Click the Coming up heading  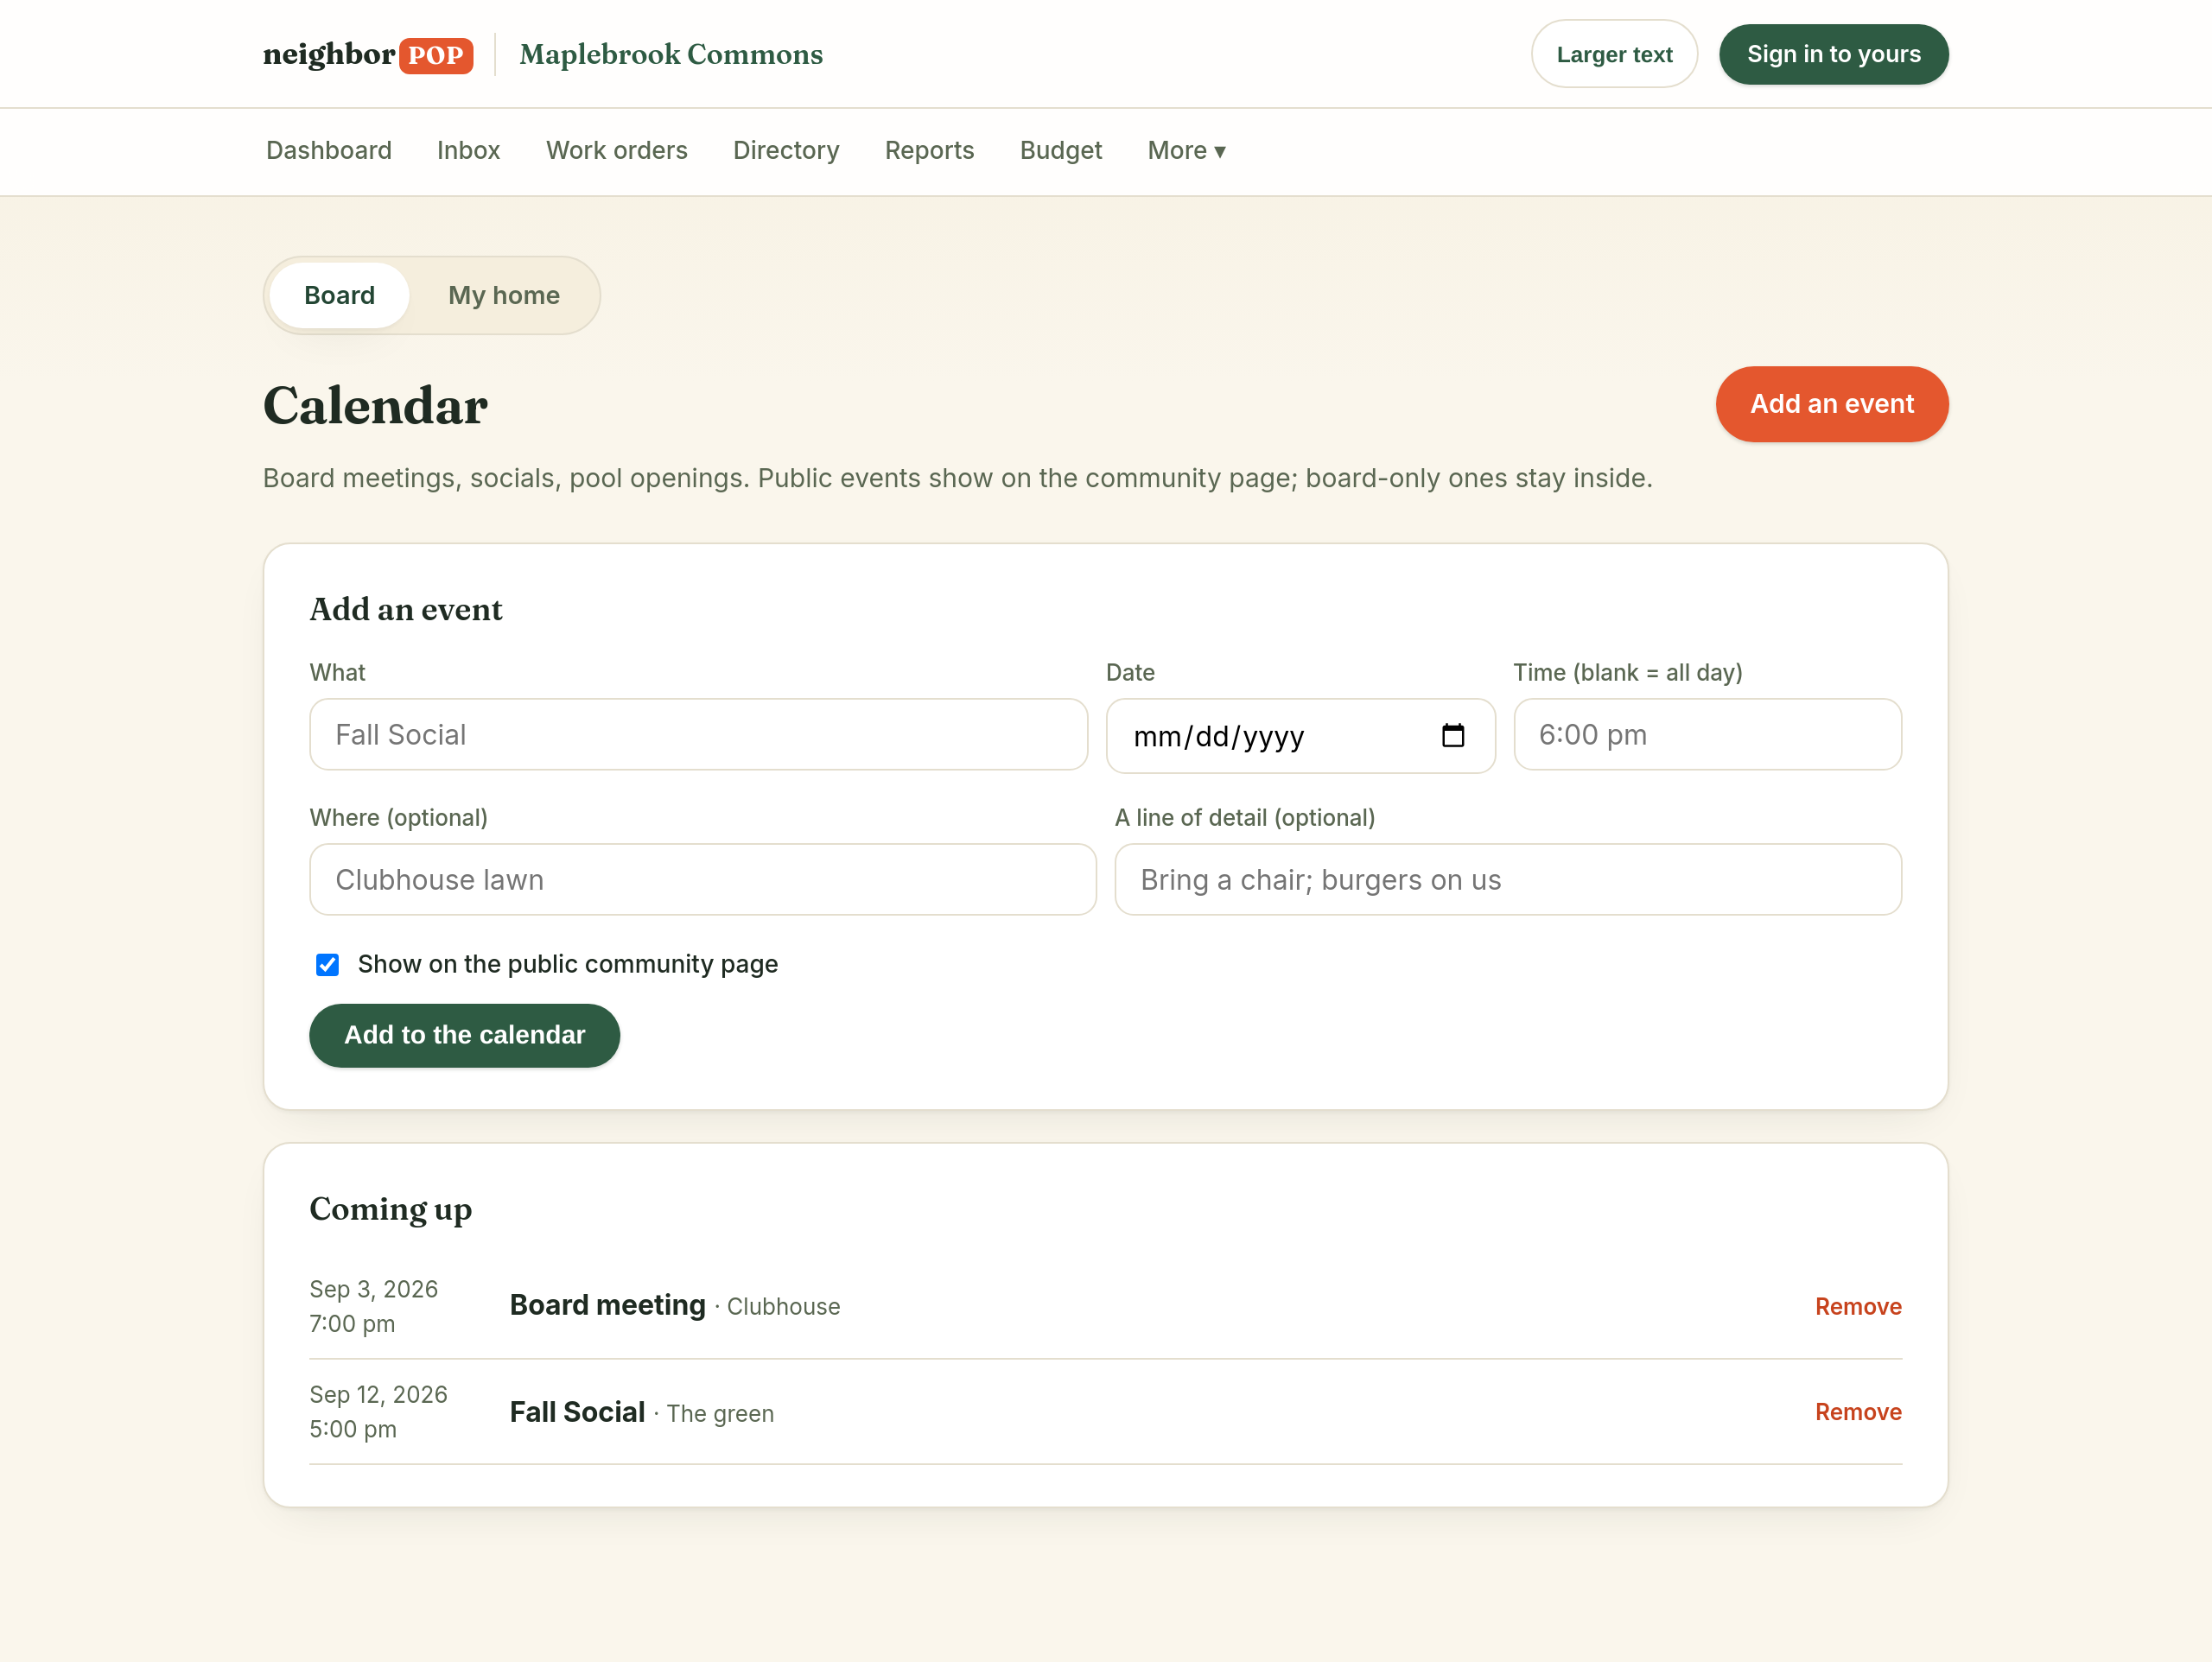[x=391, y=1209]
